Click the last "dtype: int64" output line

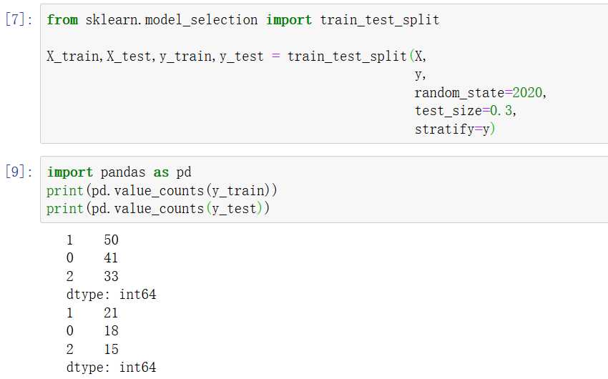pyautogui.click(x=111, y=368)
